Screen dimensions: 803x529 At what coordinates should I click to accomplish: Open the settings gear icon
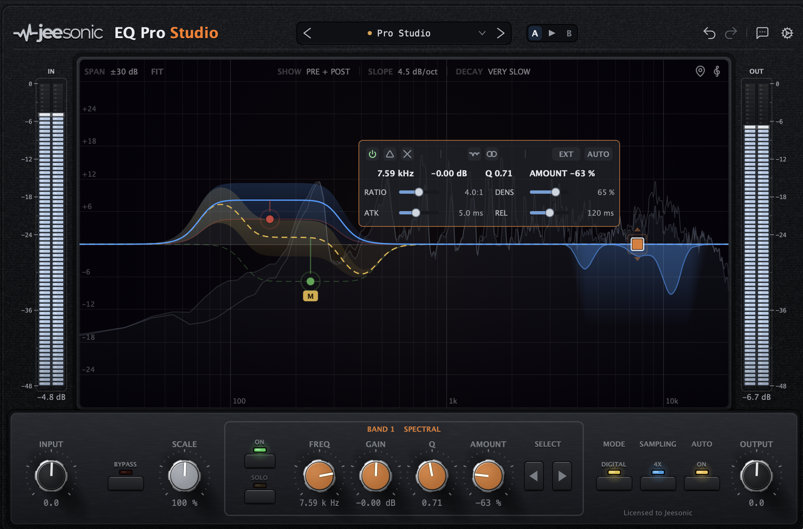[x=787, y=33]
